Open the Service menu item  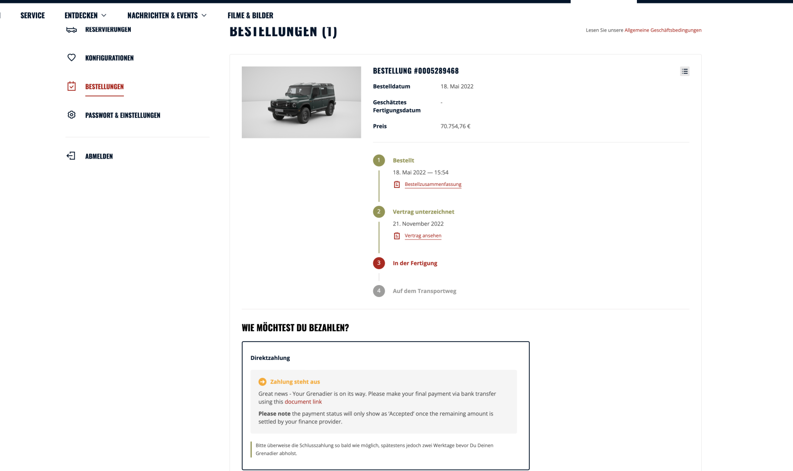tap(33, 15)
